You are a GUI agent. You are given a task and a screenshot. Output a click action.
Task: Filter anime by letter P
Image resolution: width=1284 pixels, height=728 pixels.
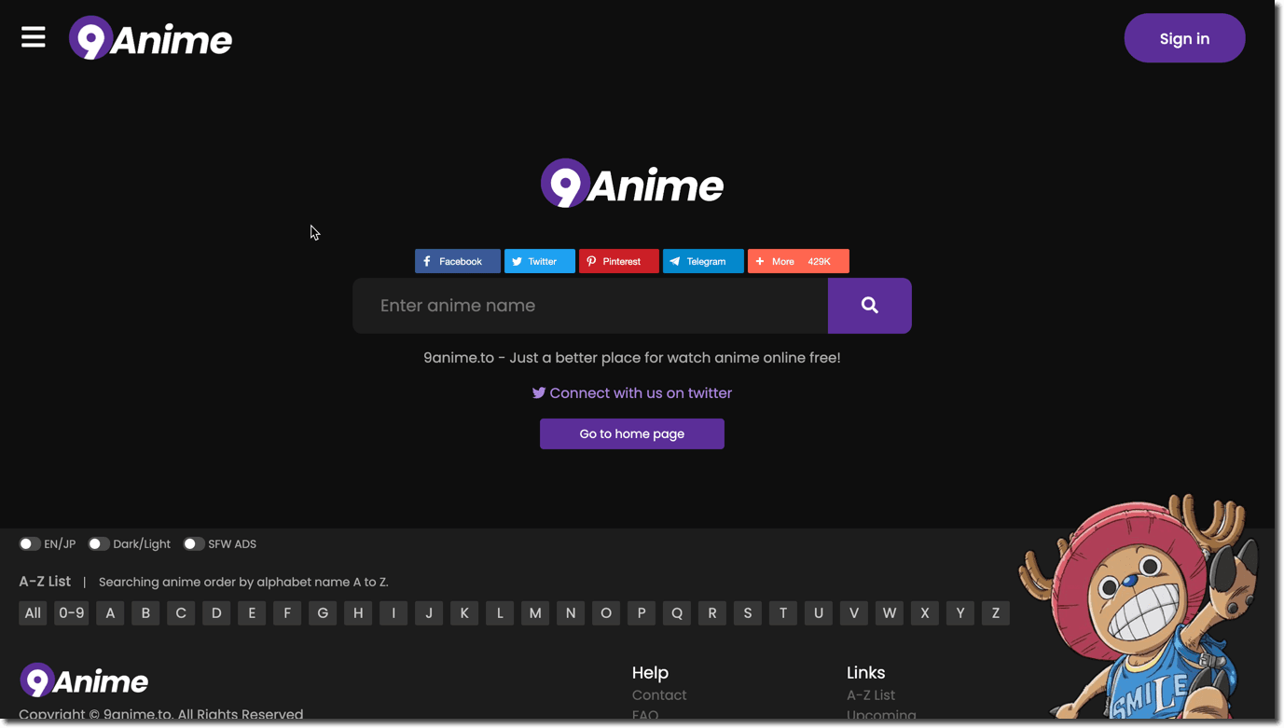[x=642, y=613]
